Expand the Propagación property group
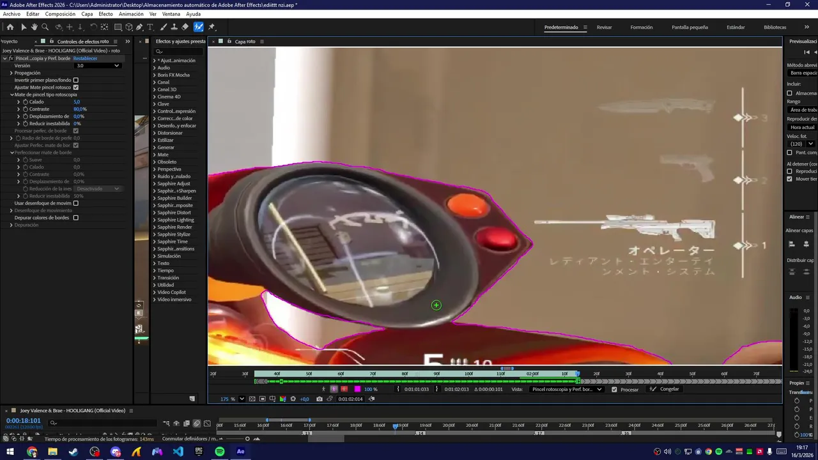This screenshot has height=460, width=818. click(11, 73)
